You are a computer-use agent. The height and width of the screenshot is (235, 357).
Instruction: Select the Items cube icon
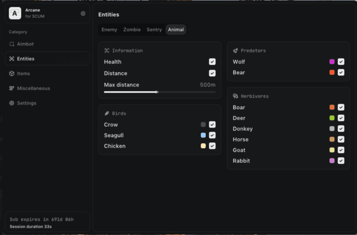pyautogui.click(x=12, y=74)
